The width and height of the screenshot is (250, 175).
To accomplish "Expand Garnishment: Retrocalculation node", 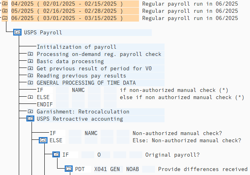I will point(30,111).
